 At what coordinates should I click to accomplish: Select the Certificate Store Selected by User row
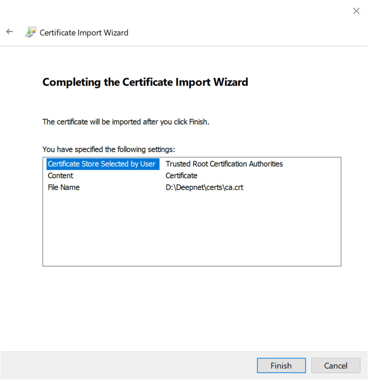102,164
